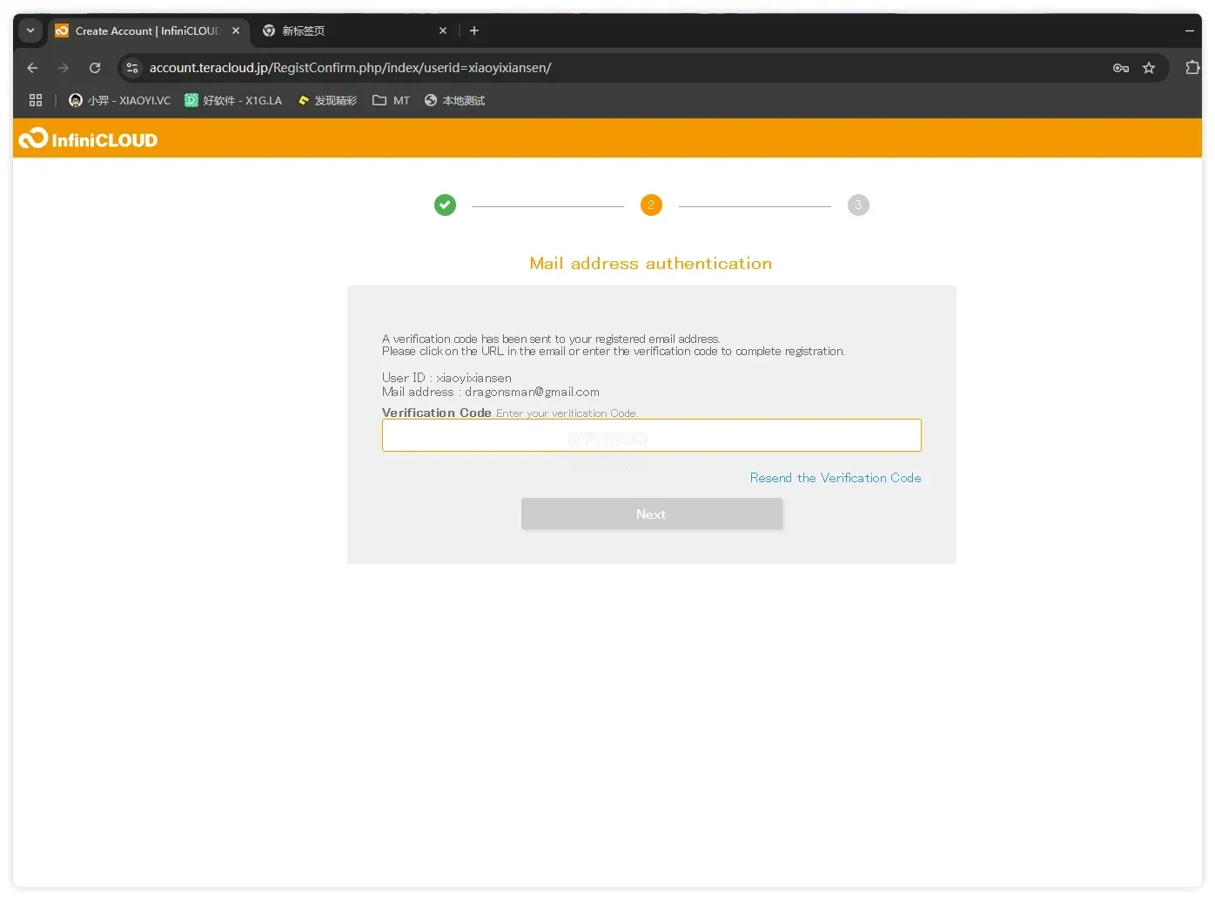View site information icon in address bar

coord(132,68)
